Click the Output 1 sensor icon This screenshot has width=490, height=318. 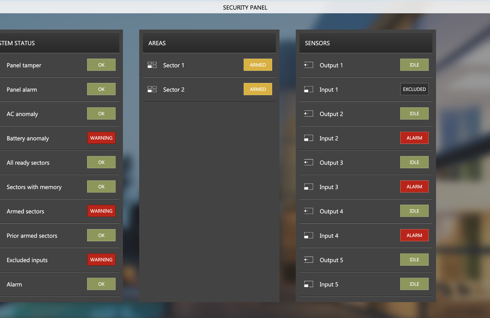coord(308,65)
